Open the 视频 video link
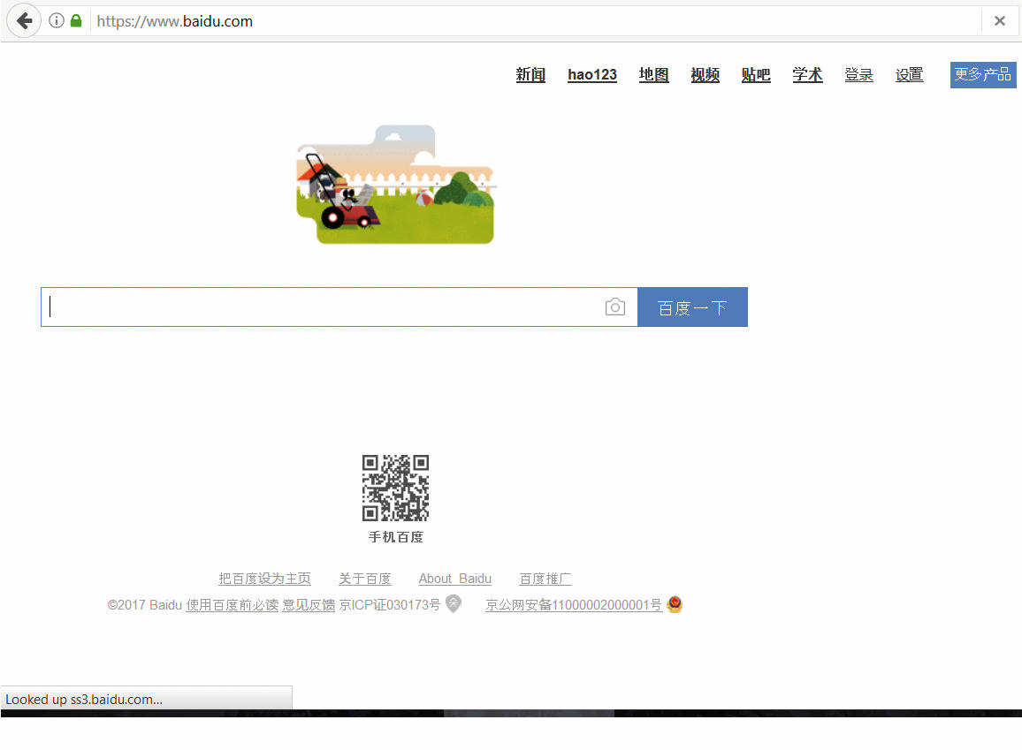Image resolution: width=1022 pixels, height=750 pixels. pyautogui.click(x=705, y=75)
